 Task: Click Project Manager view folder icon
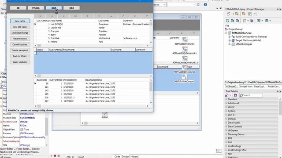(244, 14)
